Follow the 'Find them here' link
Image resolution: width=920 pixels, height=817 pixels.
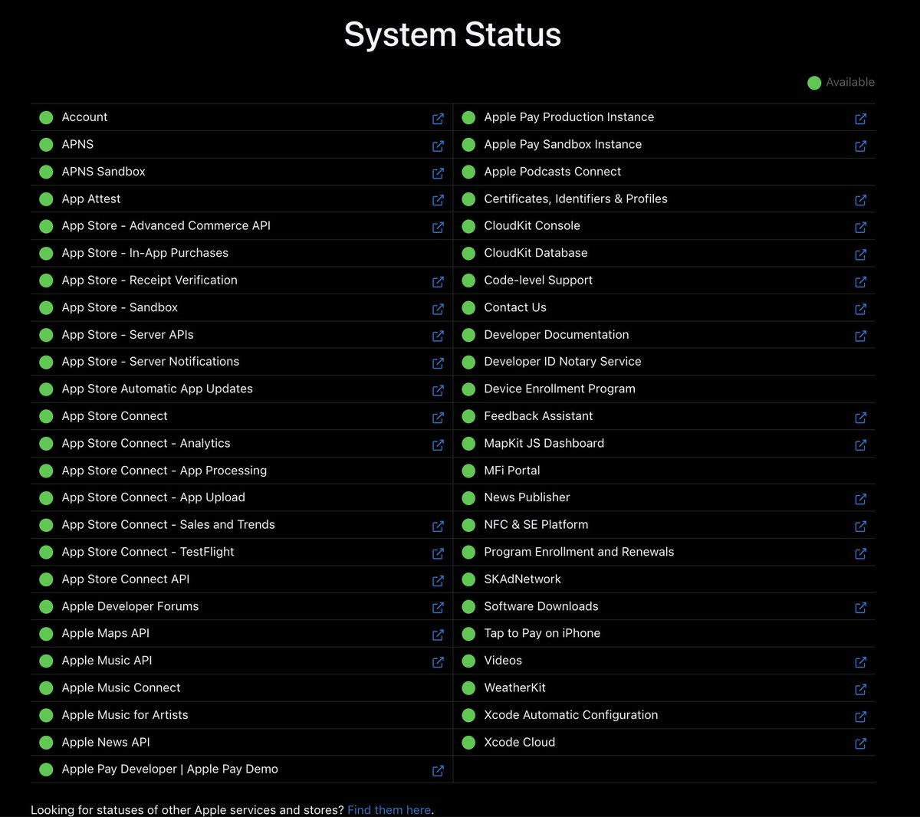pos(389,809)
